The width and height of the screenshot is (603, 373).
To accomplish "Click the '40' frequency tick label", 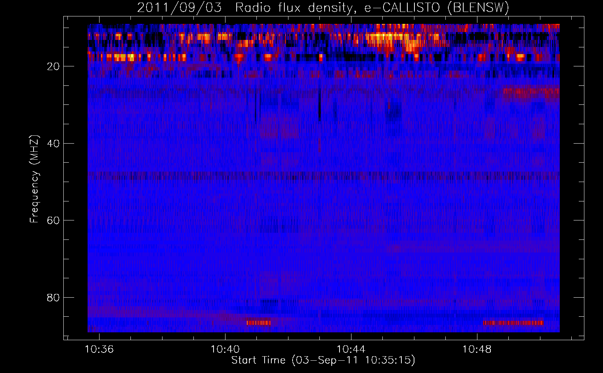I will [53, 144].
